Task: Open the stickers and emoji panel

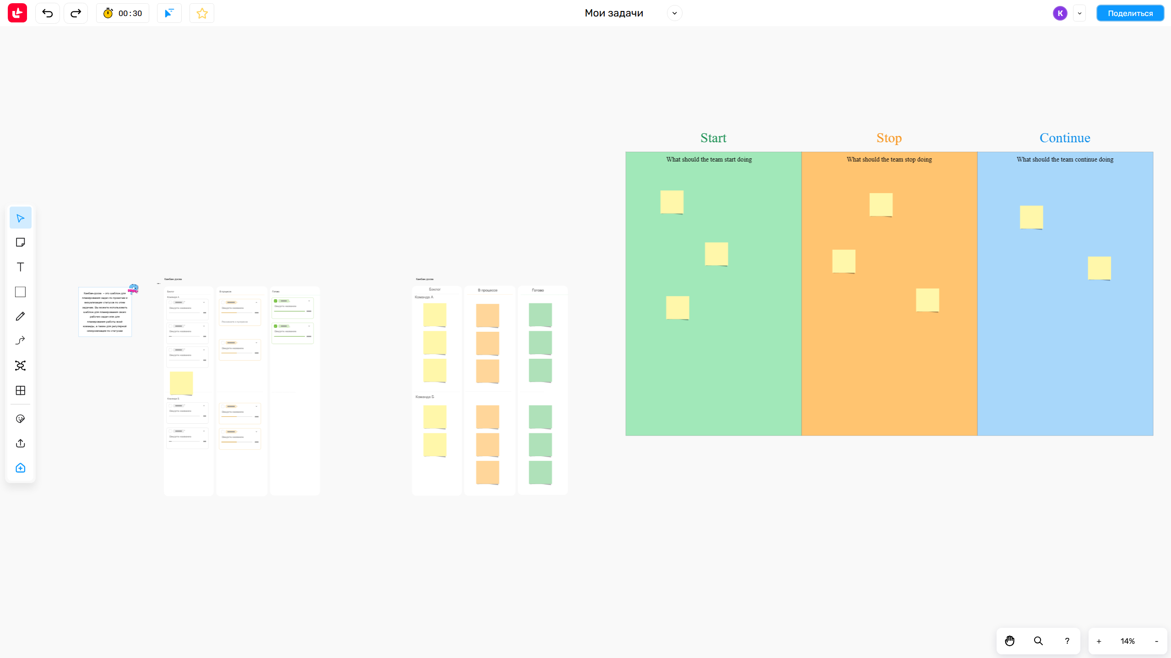Action: (x=20, y=419)
